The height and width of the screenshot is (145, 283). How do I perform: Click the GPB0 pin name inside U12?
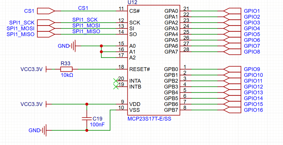[171, 69]
